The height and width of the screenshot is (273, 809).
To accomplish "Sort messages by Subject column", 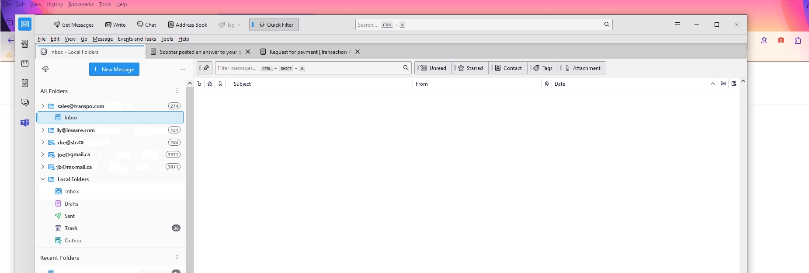I will pyautogui.click(x=319, y=84).
